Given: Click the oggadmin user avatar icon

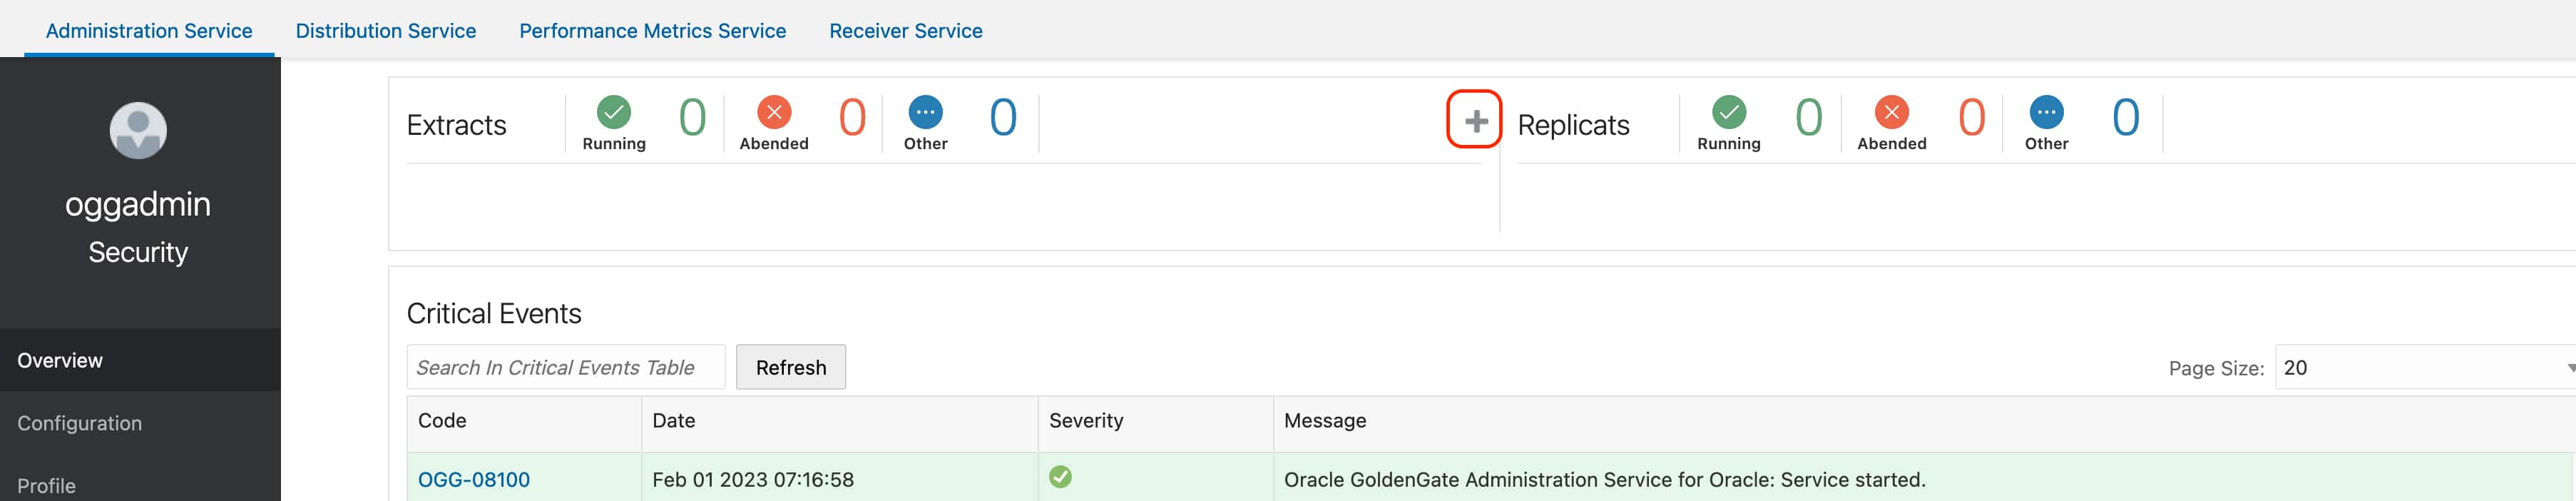Looking at the screenshot, I should pos(138,130).
